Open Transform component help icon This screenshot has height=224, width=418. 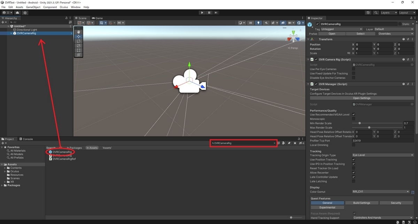[x=403, y=39]
